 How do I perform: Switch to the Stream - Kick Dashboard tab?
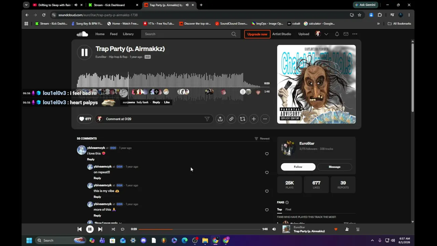click(112, 5)
